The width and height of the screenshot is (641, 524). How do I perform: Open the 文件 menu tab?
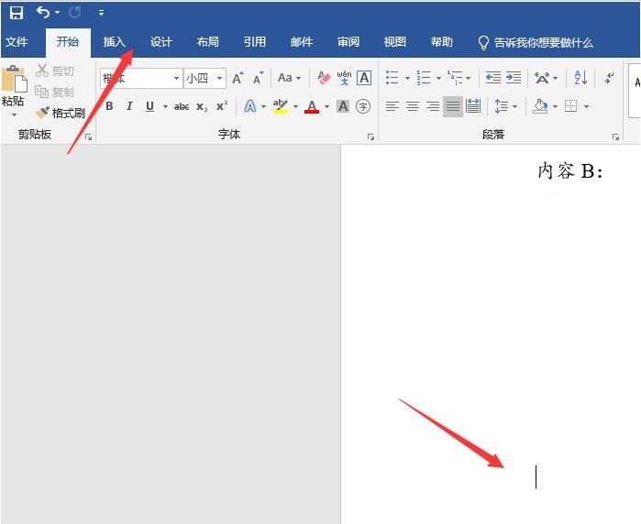[17, 42]
